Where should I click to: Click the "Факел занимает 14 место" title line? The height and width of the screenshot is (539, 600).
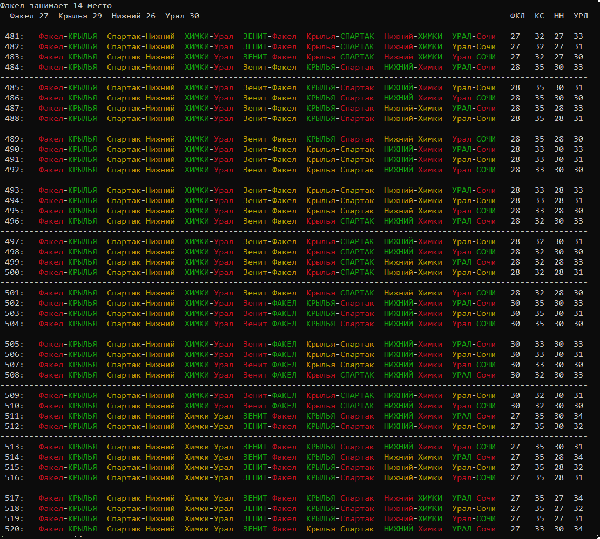(56, 6)
